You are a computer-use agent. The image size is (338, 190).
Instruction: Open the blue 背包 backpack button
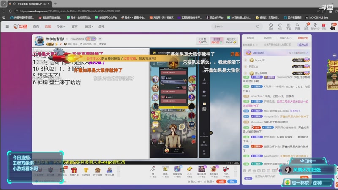232,182
